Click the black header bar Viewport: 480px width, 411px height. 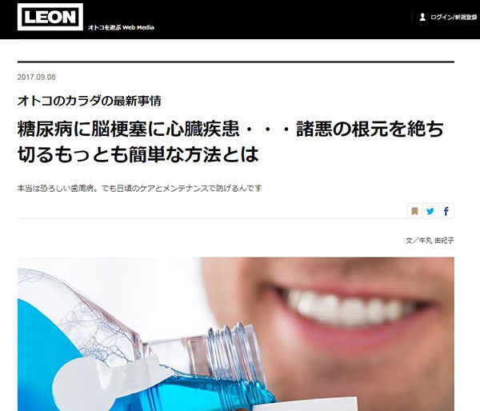click(240, 19)
